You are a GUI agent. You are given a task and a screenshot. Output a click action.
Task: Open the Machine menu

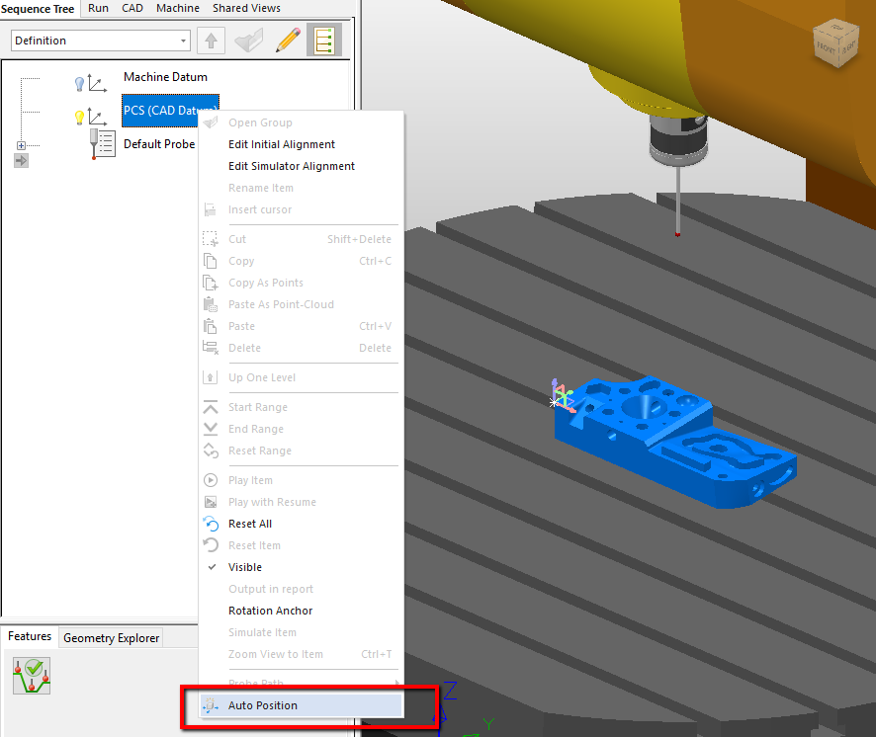178,8
